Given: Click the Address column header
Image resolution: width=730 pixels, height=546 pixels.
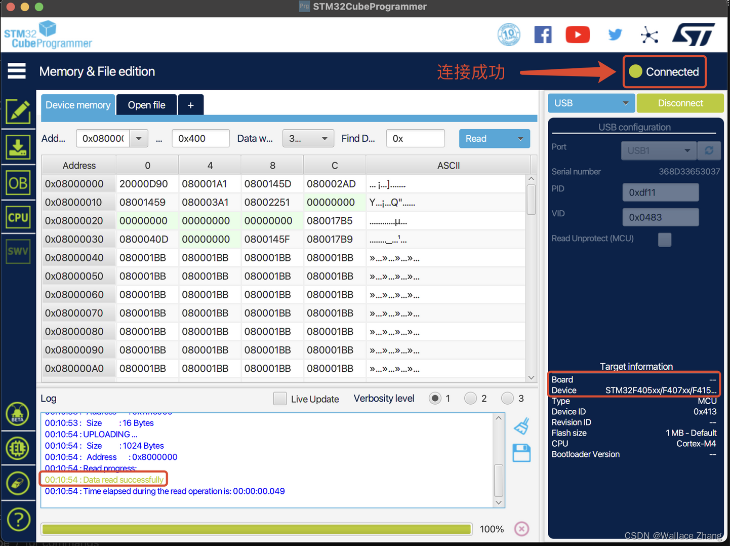Looking at the screenshot, I should pos(79,165).
